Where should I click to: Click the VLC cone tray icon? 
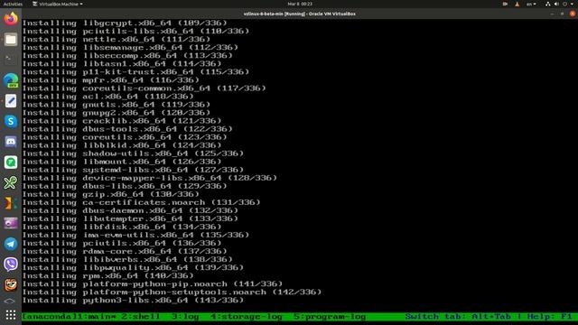click(x=517, y=4)
